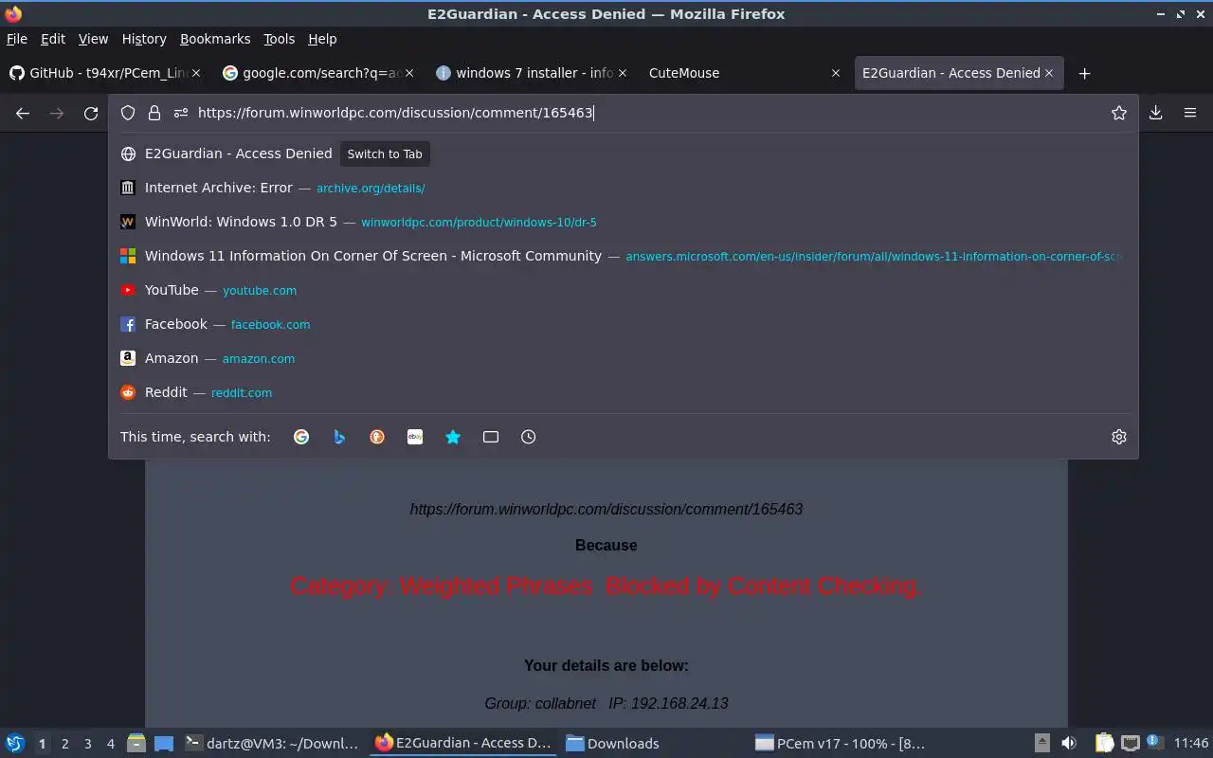Switch to the windows 7 installer tab
Screen dimensions: 1213x758
click(x=534, y=73)
